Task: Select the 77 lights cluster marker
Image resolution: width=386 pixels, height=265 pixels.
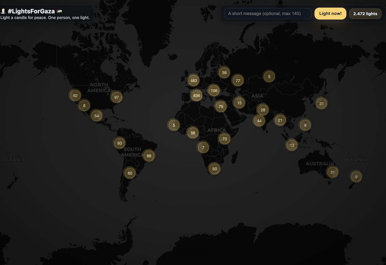Action: 238,80
